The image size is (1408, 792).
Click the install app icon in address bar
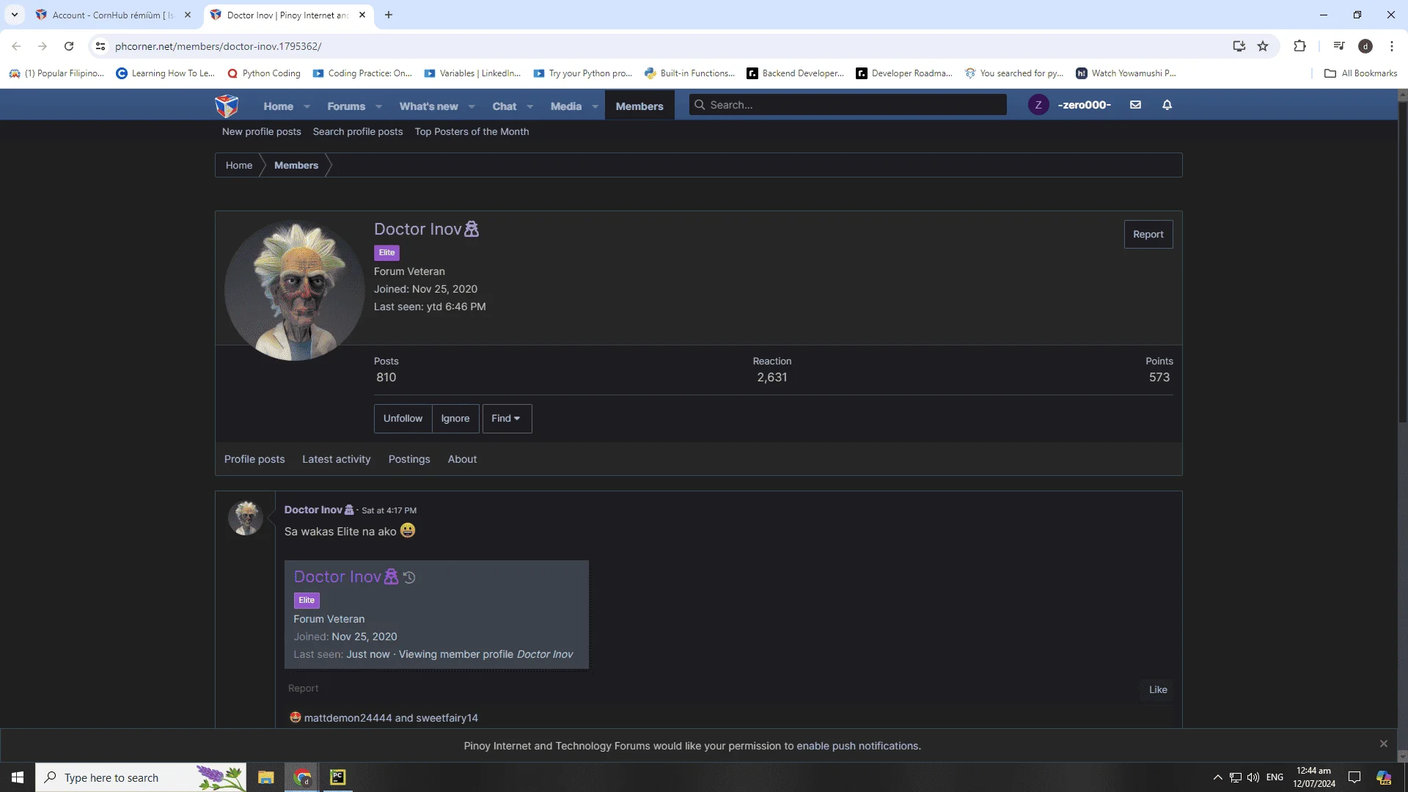coord(1239,46)
